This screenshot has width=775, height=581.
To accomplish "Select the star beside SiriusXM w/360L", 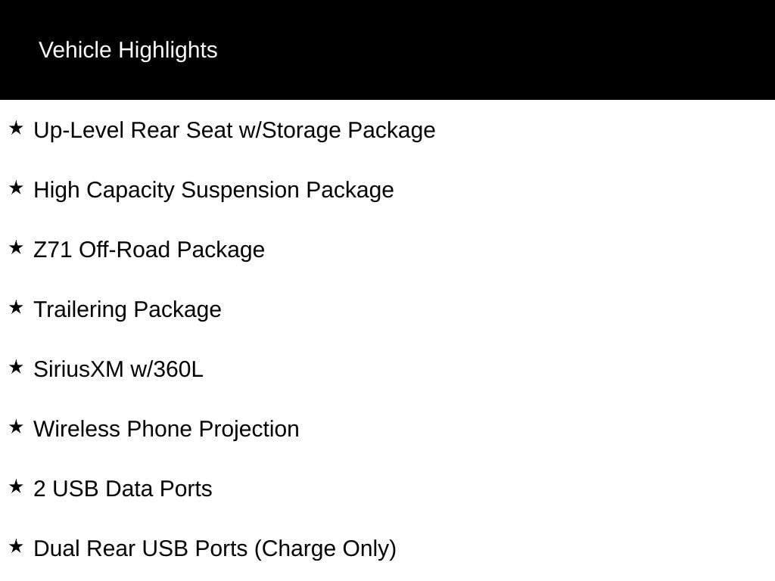I will pyautogui.click(x=16, y=367).
